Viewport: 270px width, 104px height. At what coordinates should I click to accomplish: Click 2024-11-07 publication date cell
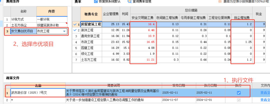(179, 100)
